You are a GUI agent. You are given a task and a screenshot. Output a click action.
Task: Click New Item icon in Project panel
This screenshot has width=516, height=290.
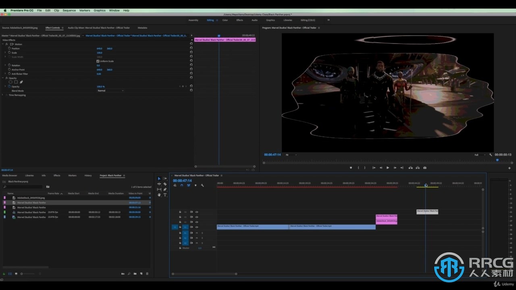[x=141, y=274]
